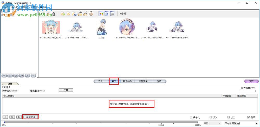
Task: Click the dice randomize icon
Action: pos(91,14)
